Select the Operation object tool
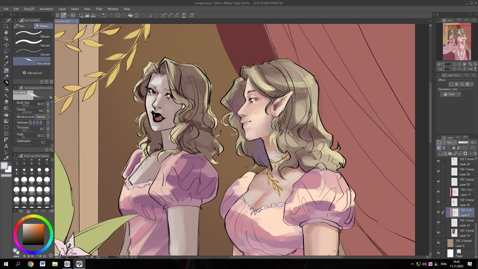The height and width of the screenshot is (269, 478). point(6,39)
